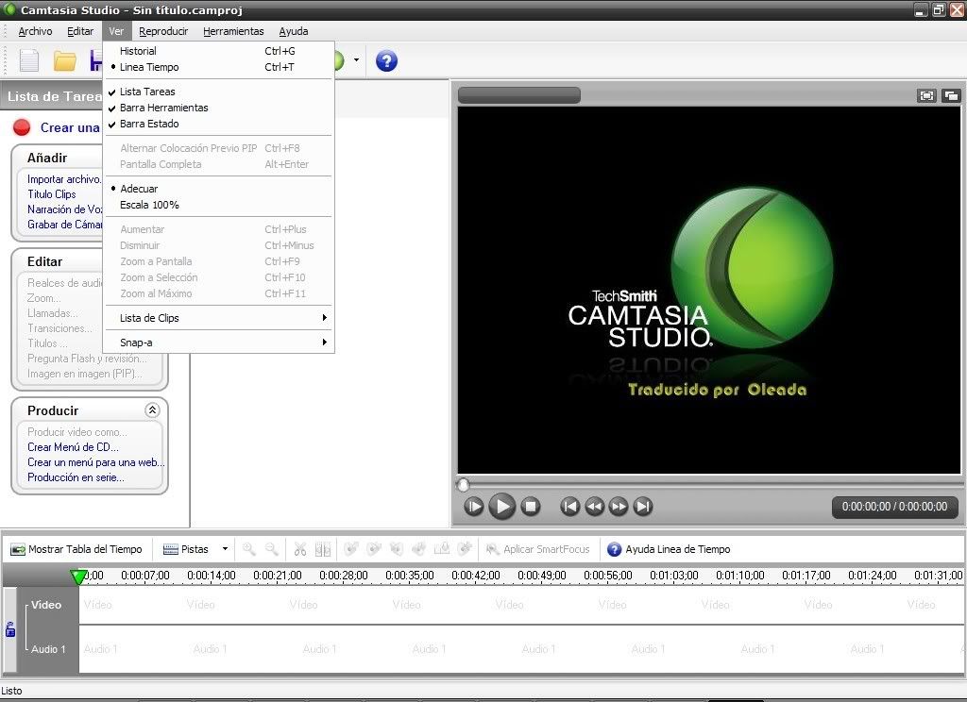Detach the preview window icon
967x702 pixels.
point(951,95)
